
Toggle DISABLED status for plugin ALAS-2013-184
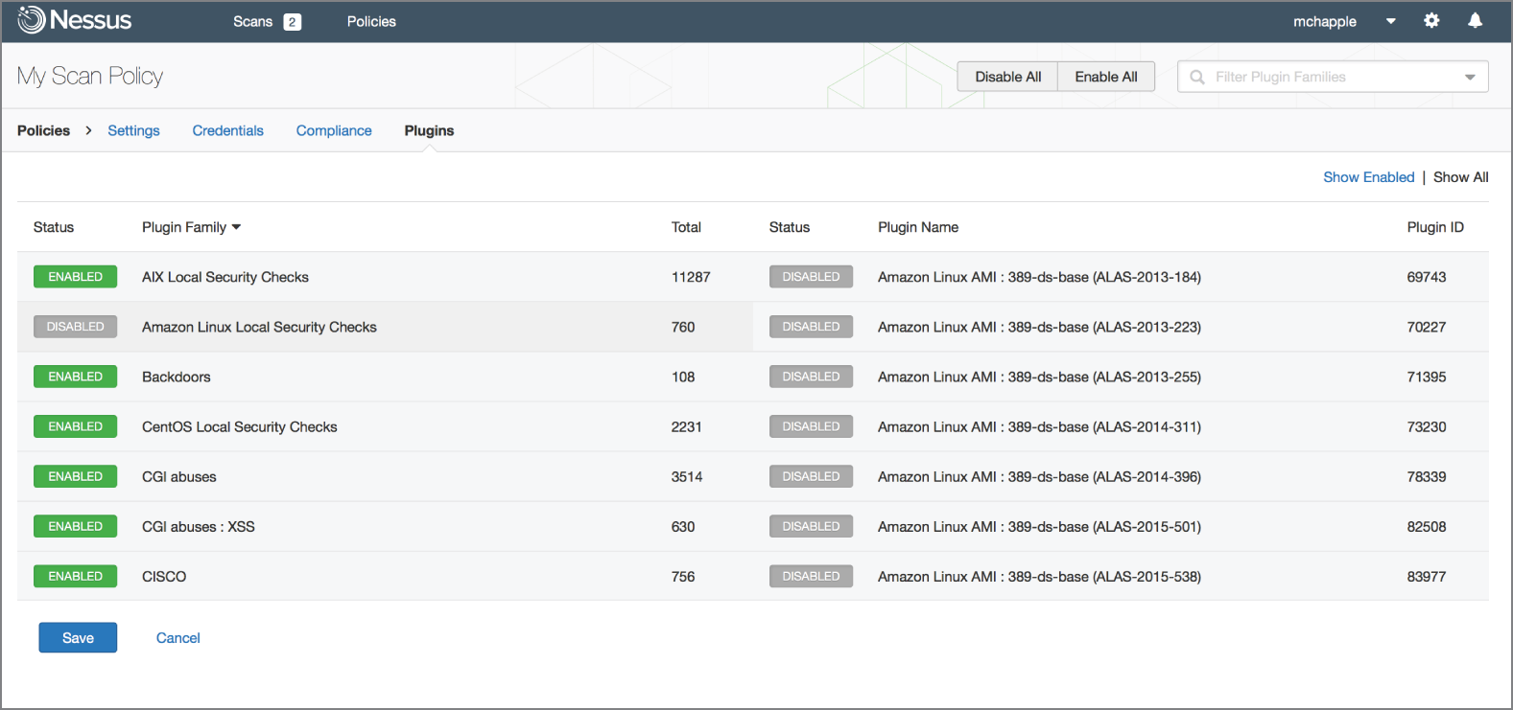coord(811,277)
